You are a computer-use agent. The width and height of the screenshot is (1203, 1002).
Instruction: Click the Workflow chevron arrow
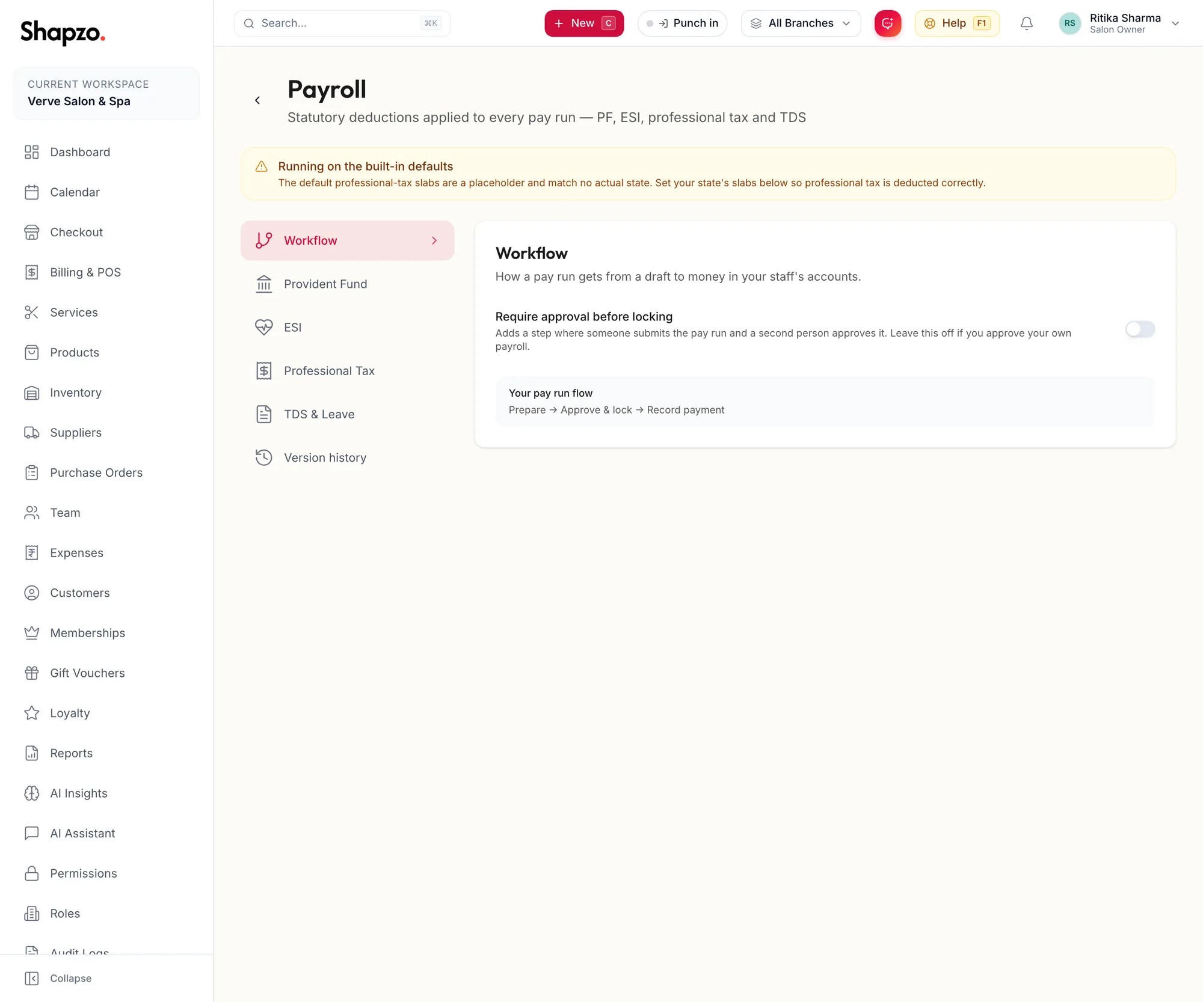tap(434, 240)
